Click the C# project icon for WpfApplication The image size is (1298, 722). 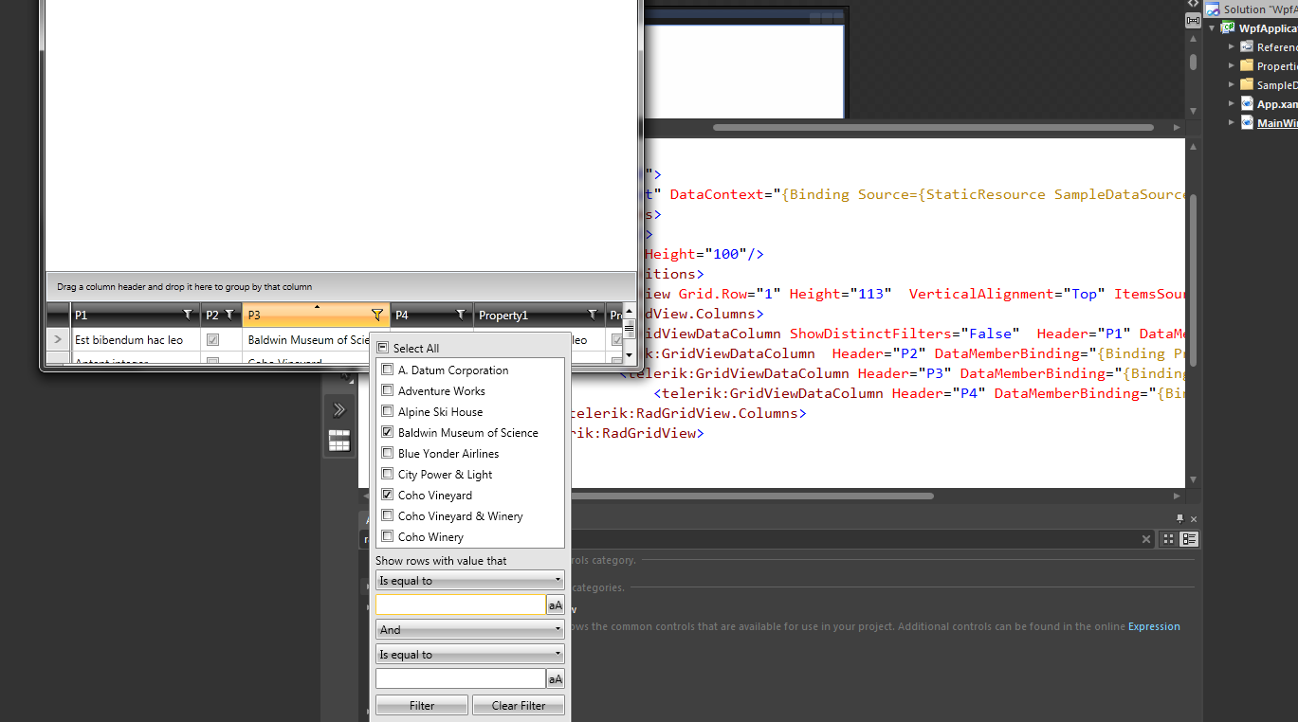[x=1229, y=28]
